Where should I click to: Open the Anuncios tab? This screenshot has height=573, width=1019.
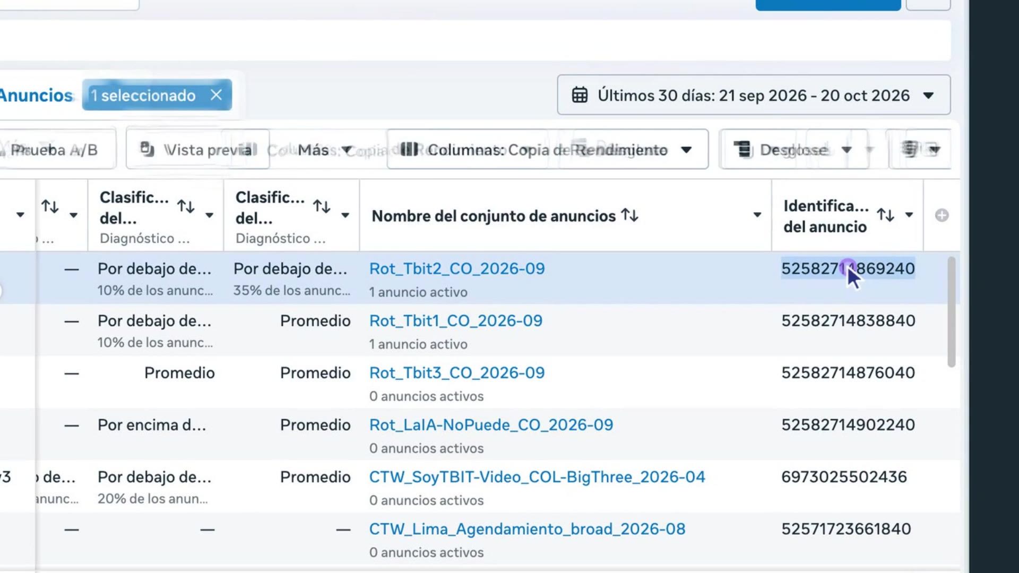[x=36, y=95]
